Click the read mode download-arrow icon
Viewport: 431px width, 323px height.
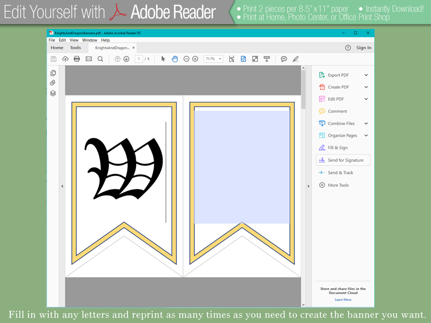266,59
